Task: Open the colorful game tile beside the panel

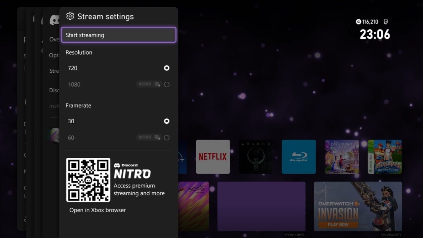Action: click(194, 206)
